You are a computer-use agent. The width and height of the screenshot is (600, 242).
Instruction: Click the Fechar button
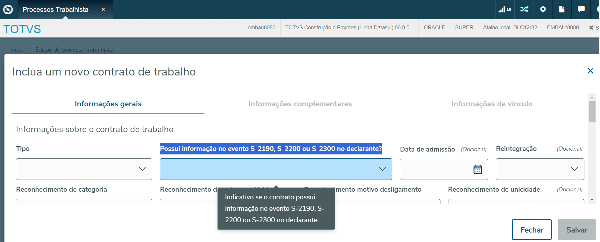pos(532,230)
